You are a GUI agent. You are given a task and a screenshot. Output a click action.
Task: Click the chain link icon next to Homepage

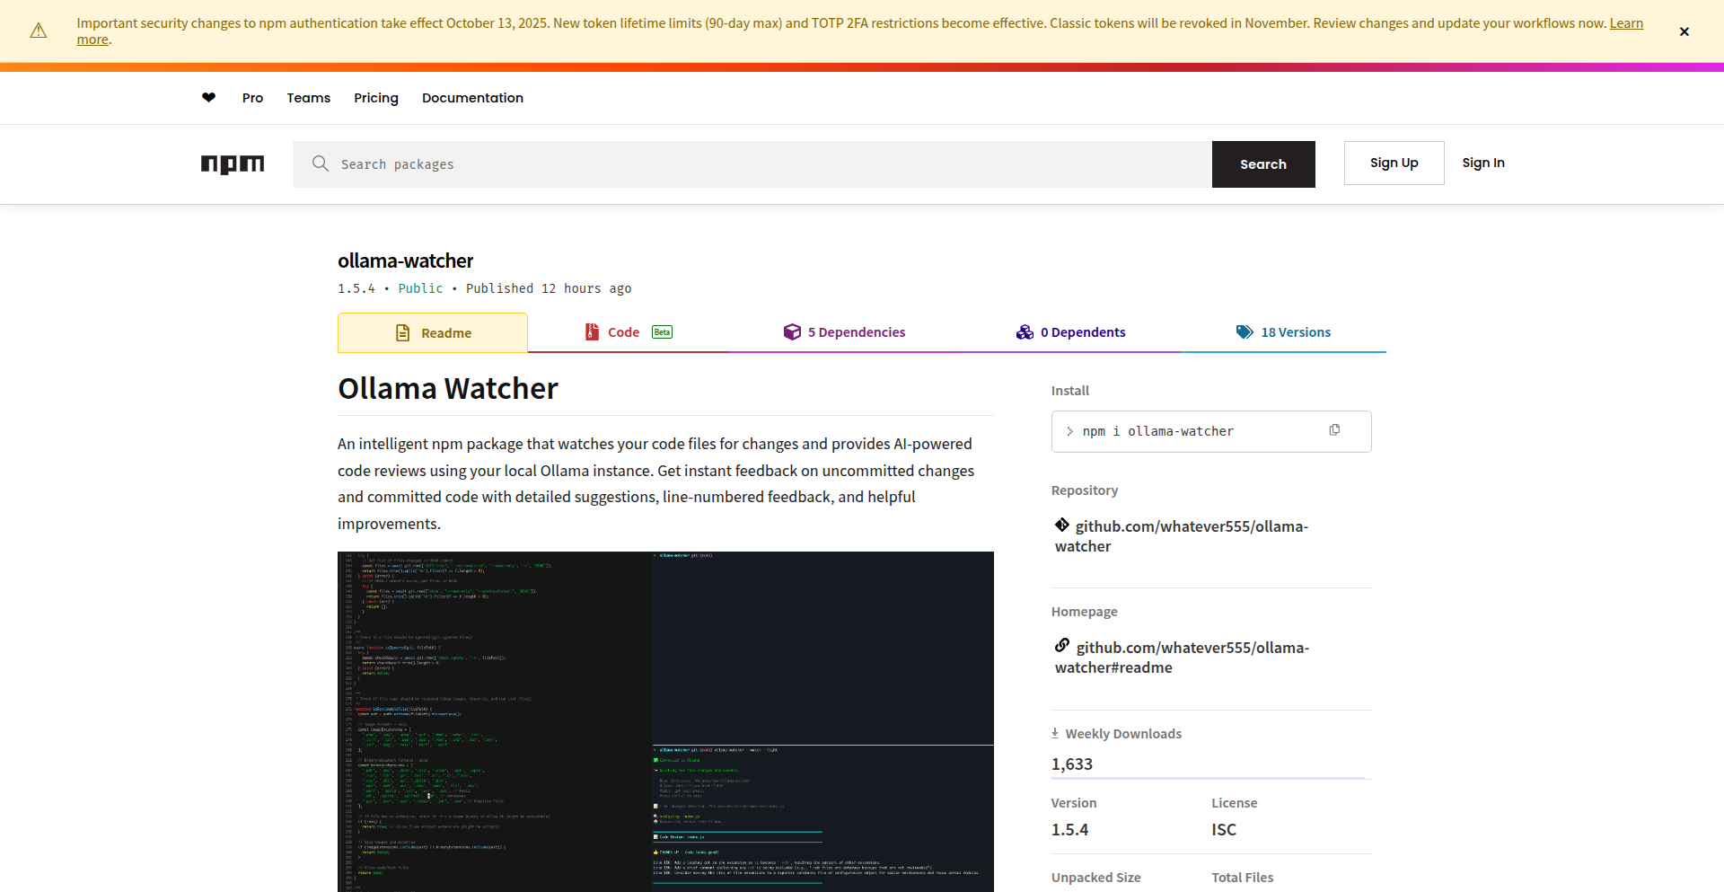[x=1062, y=646]
